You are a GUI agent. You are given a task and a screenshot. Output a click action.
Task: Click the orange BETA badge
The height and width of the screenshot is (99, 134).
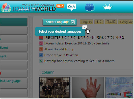[60, 6]
